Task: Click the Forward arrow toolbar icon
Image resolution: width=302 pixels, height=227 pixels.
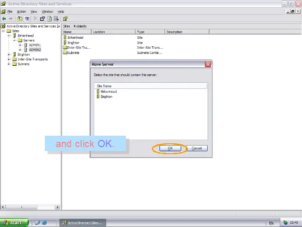Action: 10,19
